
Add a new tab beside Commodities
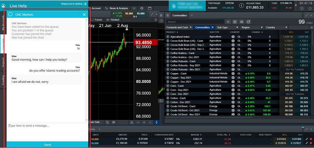click(192, 15)
